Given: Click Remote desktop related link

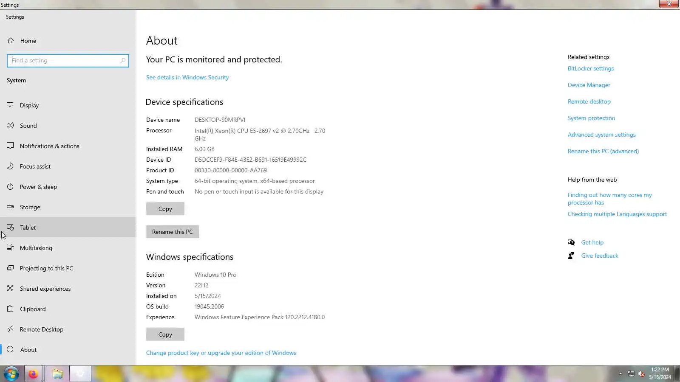Looking at the screenshot, I should 589,101.
